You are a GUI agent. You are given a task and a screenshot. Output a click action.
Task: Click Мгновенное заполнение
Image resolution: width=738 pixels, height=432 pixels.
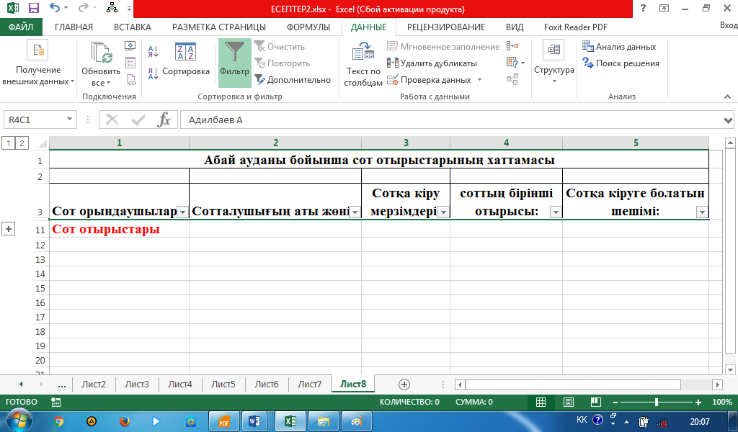click(443, 47)
